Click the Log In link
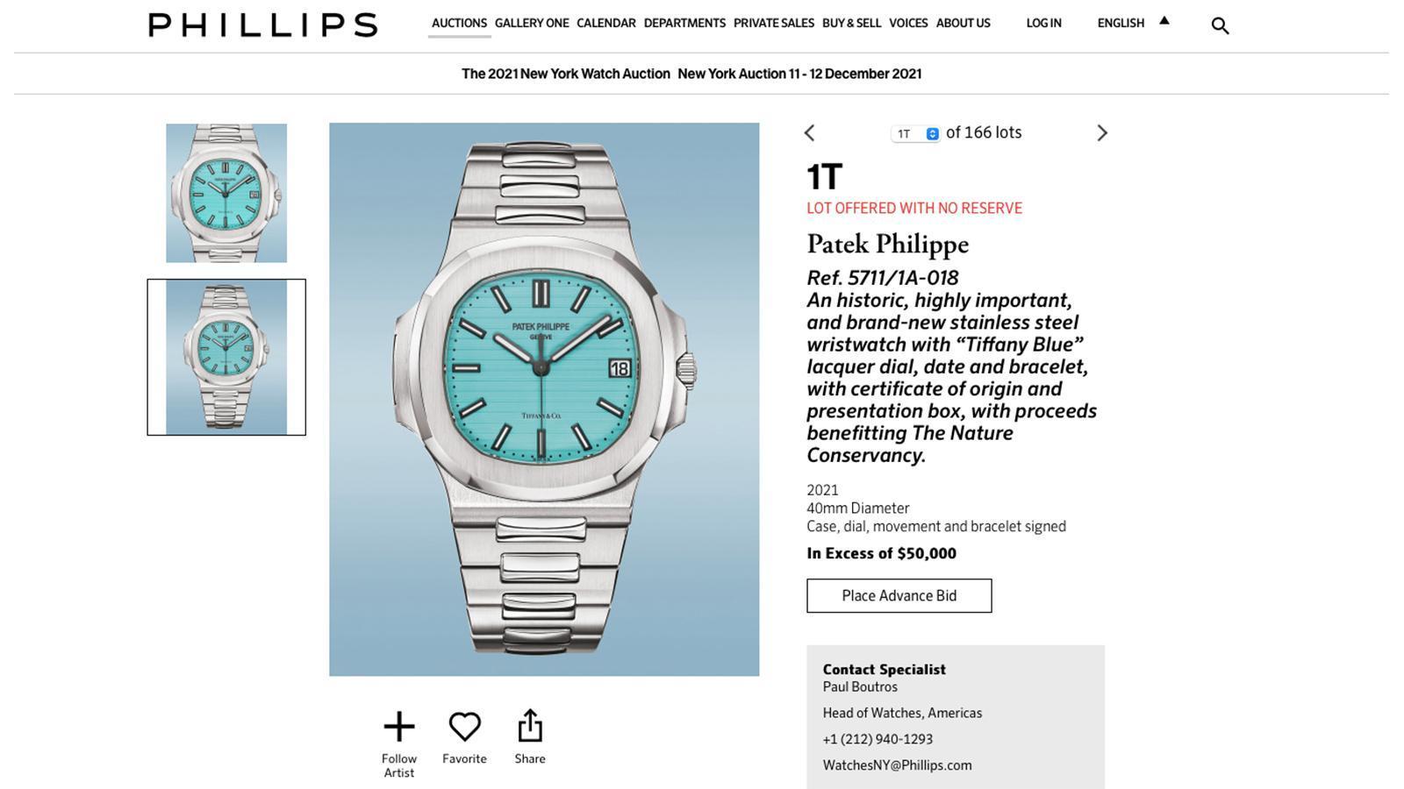 click(1043, 23)
